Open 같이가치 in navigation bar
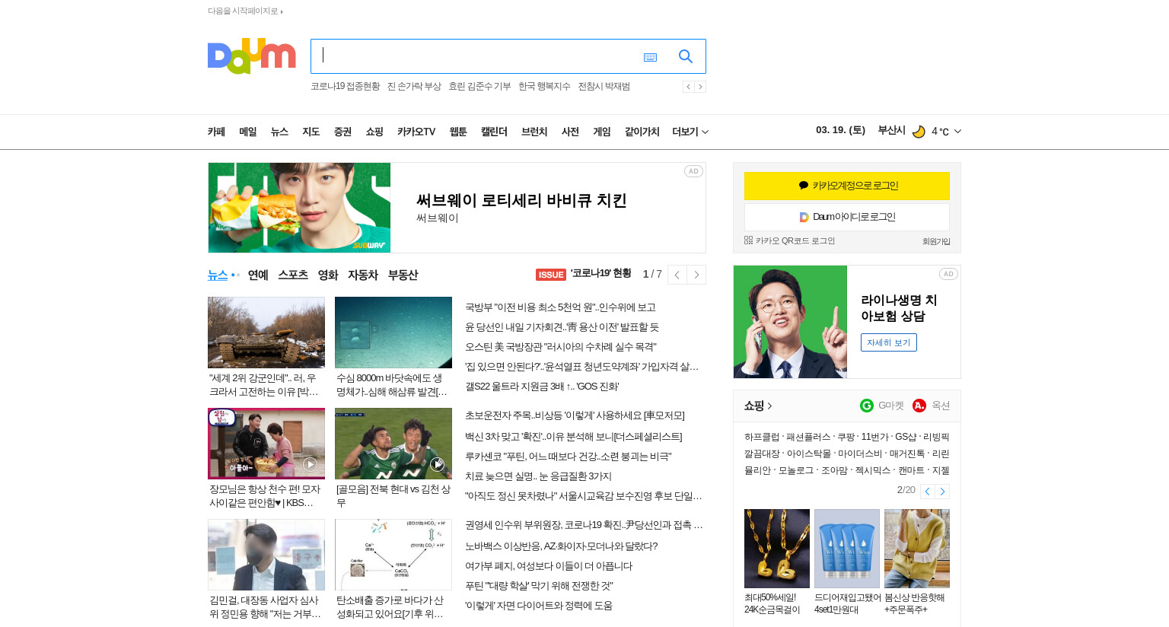Image resolution: width=1169 pixels, height=627 pixels. tap(642, 132)
